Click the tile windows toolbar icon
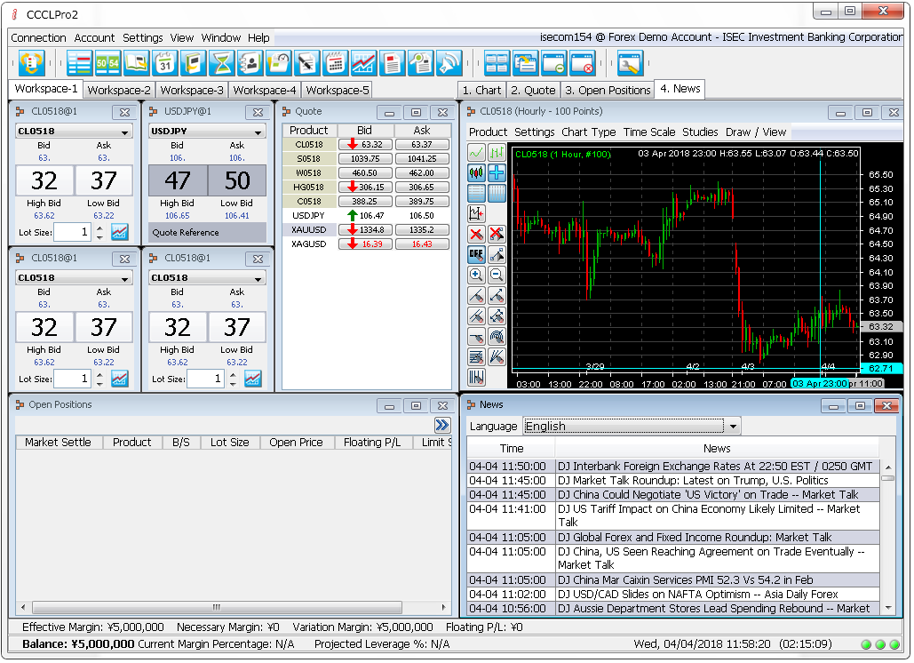The image size is (914, 663). point(497,63)
